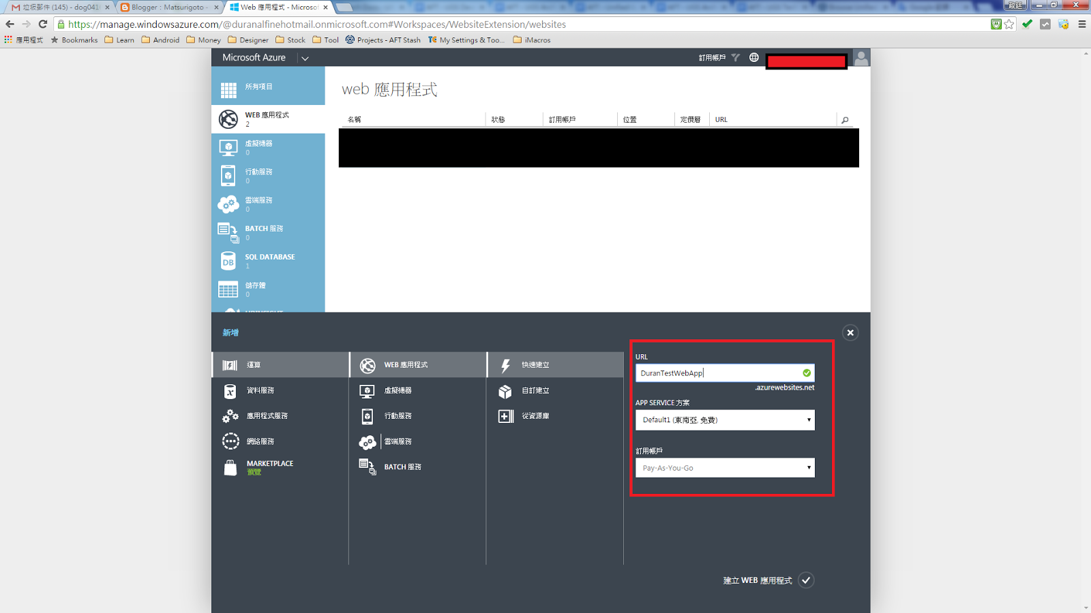1091x613 pixels.
Task: Open MARKETPLACE in the New panel
Action: [x=280, y=467]
